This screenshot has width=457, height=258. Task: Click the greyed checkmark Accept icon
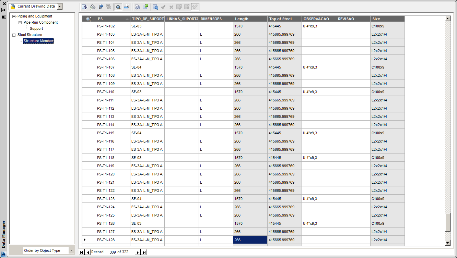coord(163,7)
